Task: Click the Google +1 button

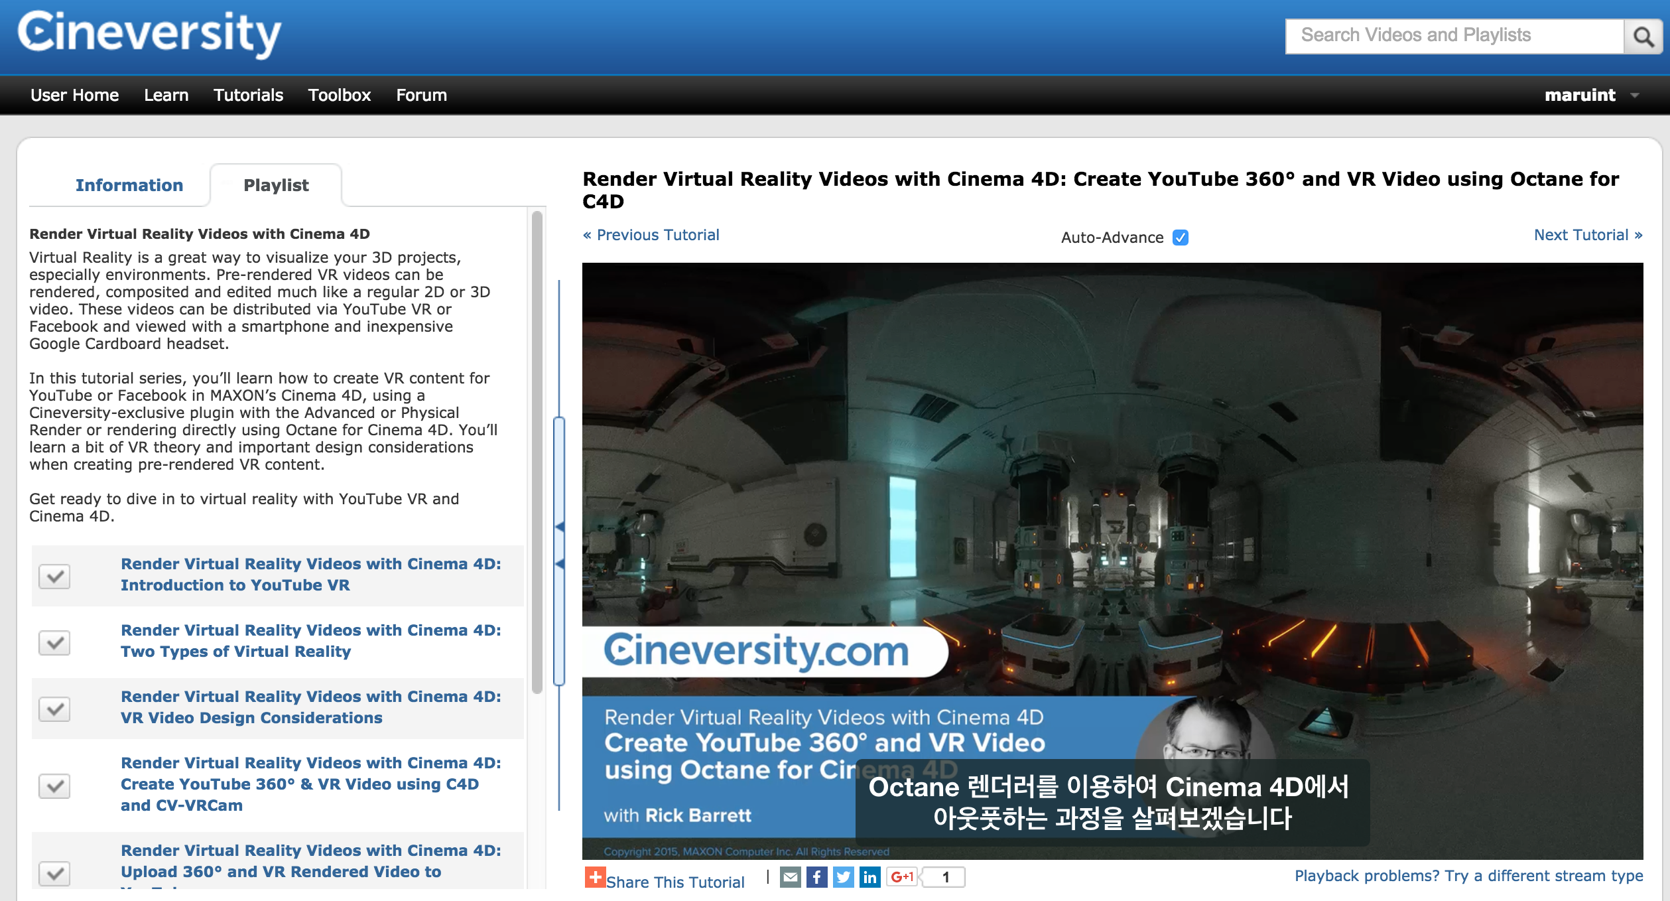Action: [902, 877]
